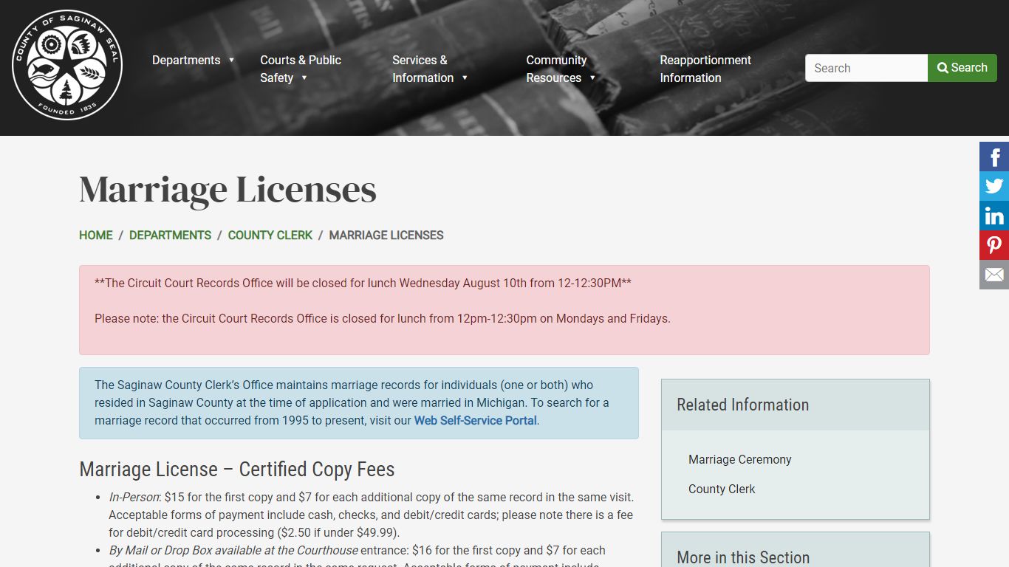Screen dimensions: 1009x567
Task: Share page on Facebook
Action: (994, 157)
